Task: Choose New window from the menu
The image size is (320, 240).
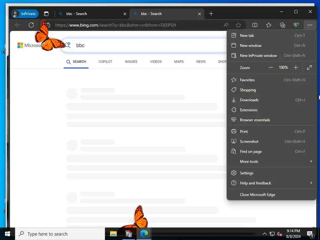Action: click(271, 46)
